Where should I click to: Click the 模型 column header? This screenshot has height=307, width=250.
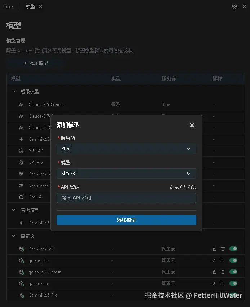click(16, 79)
